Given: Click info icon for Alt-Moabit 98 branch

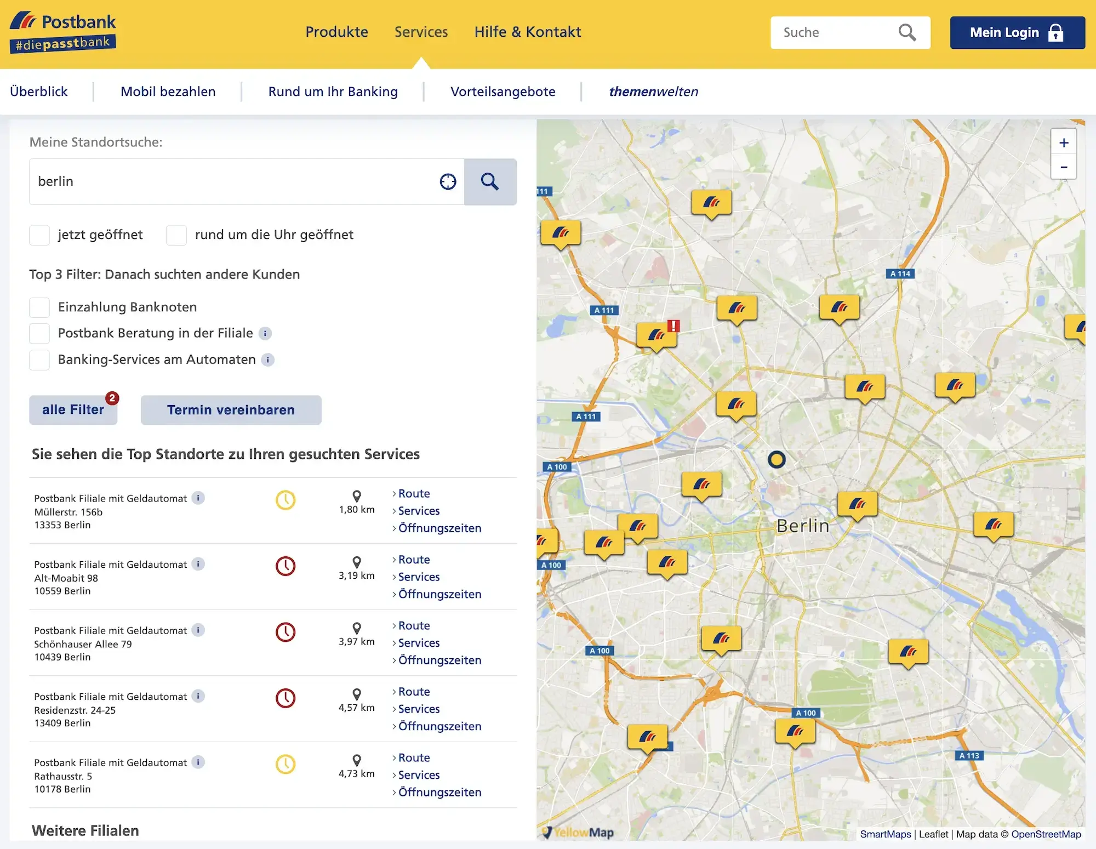Looking at the screenshot, I should 198,563.
